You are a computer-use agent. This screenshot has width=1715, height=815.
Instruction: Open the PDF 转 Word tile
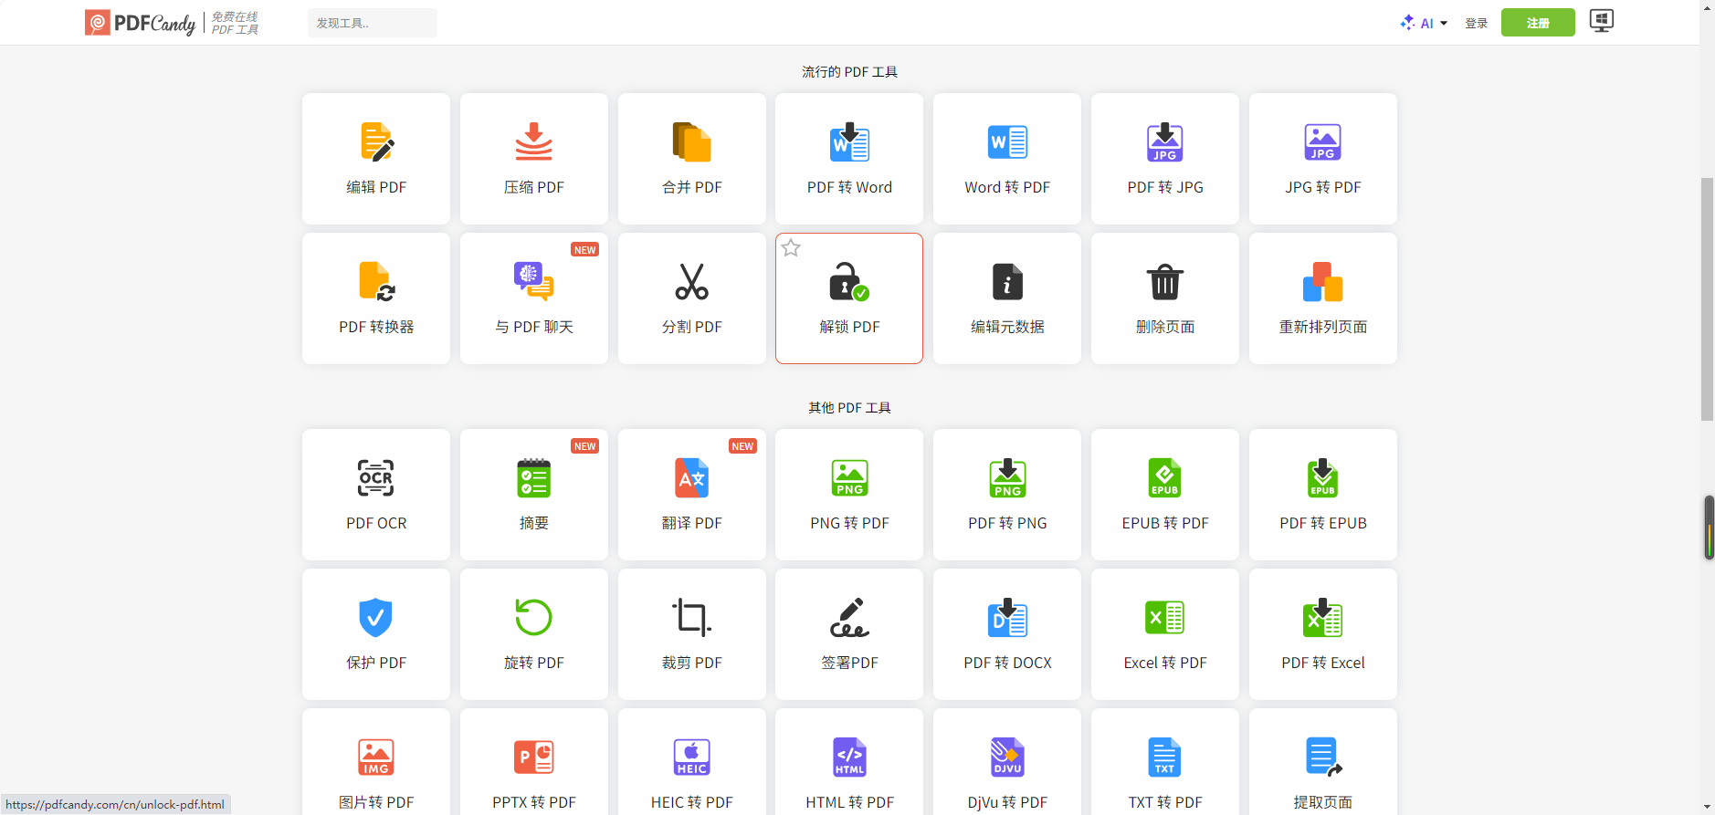pos(849,159)
